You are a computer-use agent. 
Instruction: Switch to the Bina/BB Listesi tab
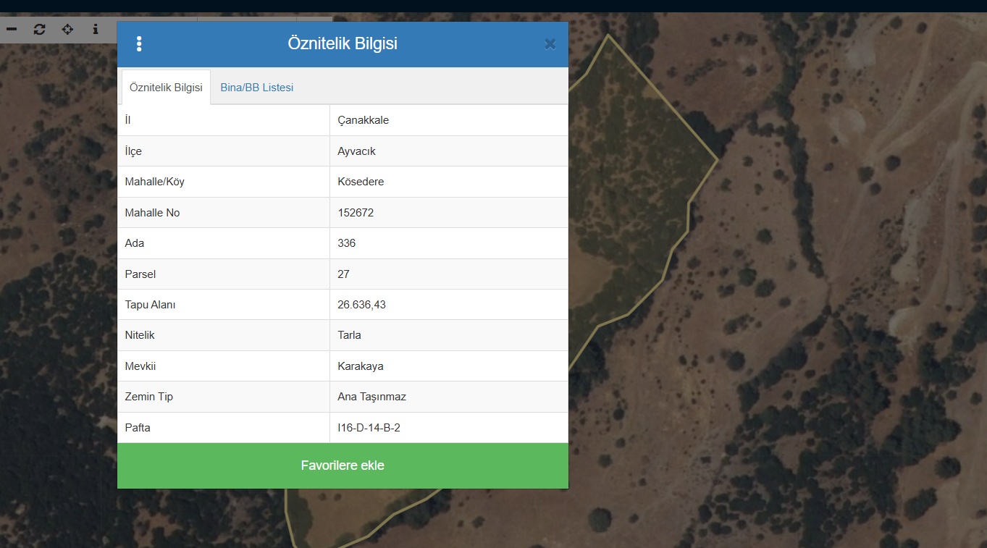tap(257, 87)
